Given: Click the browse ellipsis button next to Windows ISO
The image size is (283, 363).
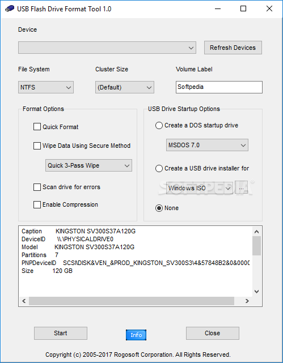Looking at the screenshot, I should pyautogui.click(x=241, y=187).
